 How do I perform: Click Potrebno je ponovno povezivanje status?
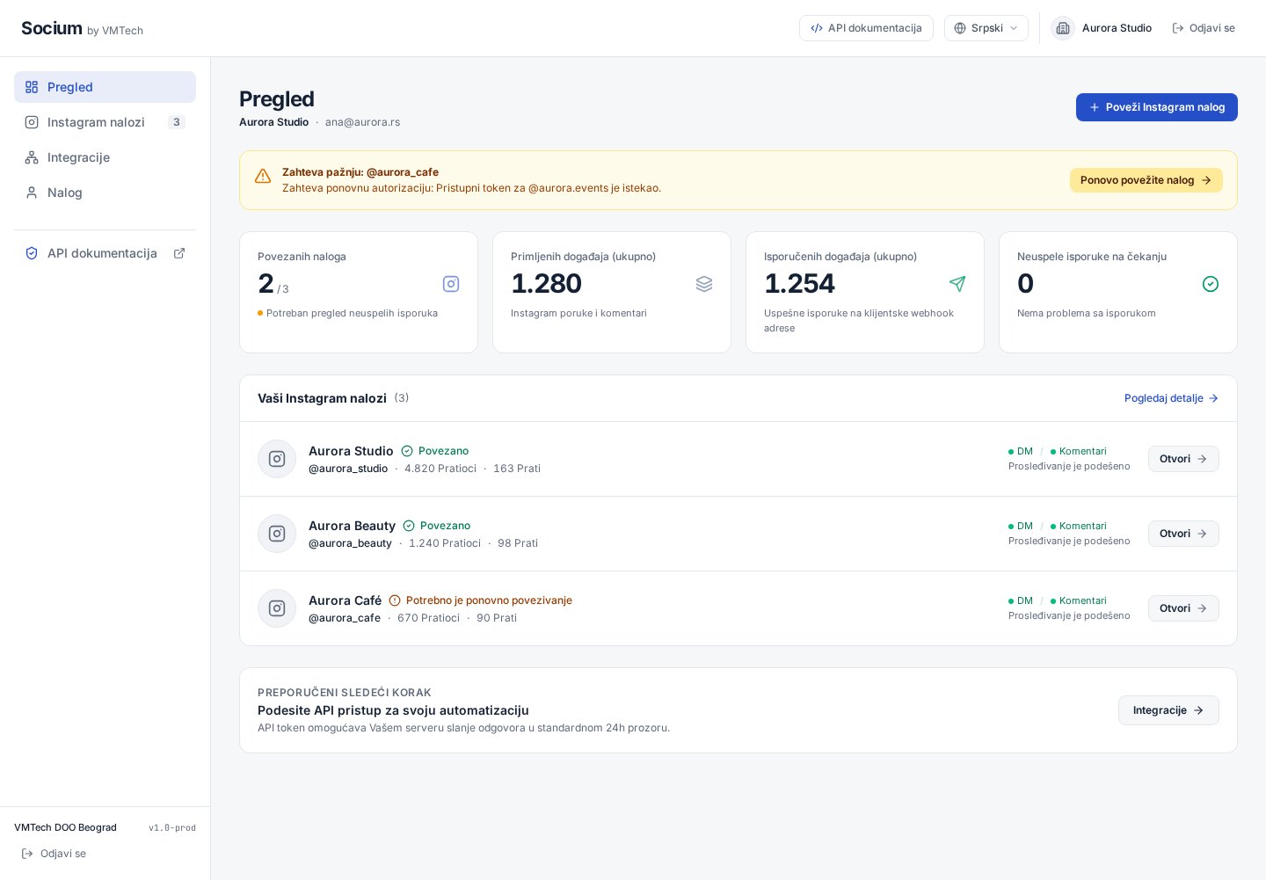pos(481,600)
